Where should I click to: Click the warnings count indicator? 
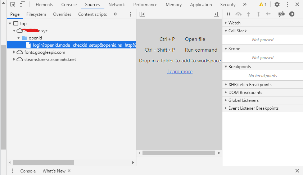click(x=263, y=5)
